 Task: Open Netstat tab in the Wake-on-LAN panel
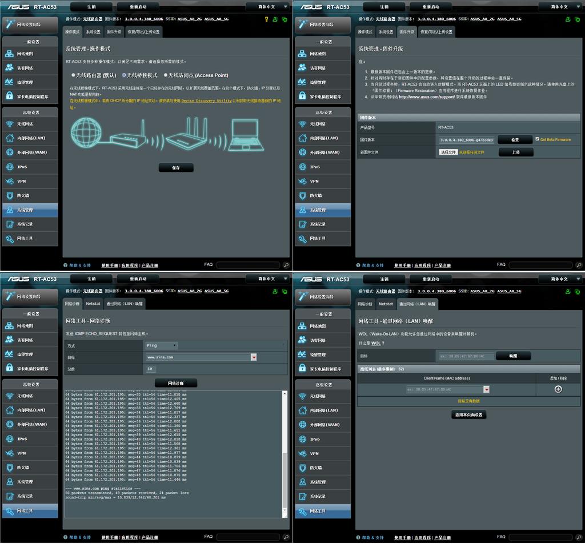(386, 304)
